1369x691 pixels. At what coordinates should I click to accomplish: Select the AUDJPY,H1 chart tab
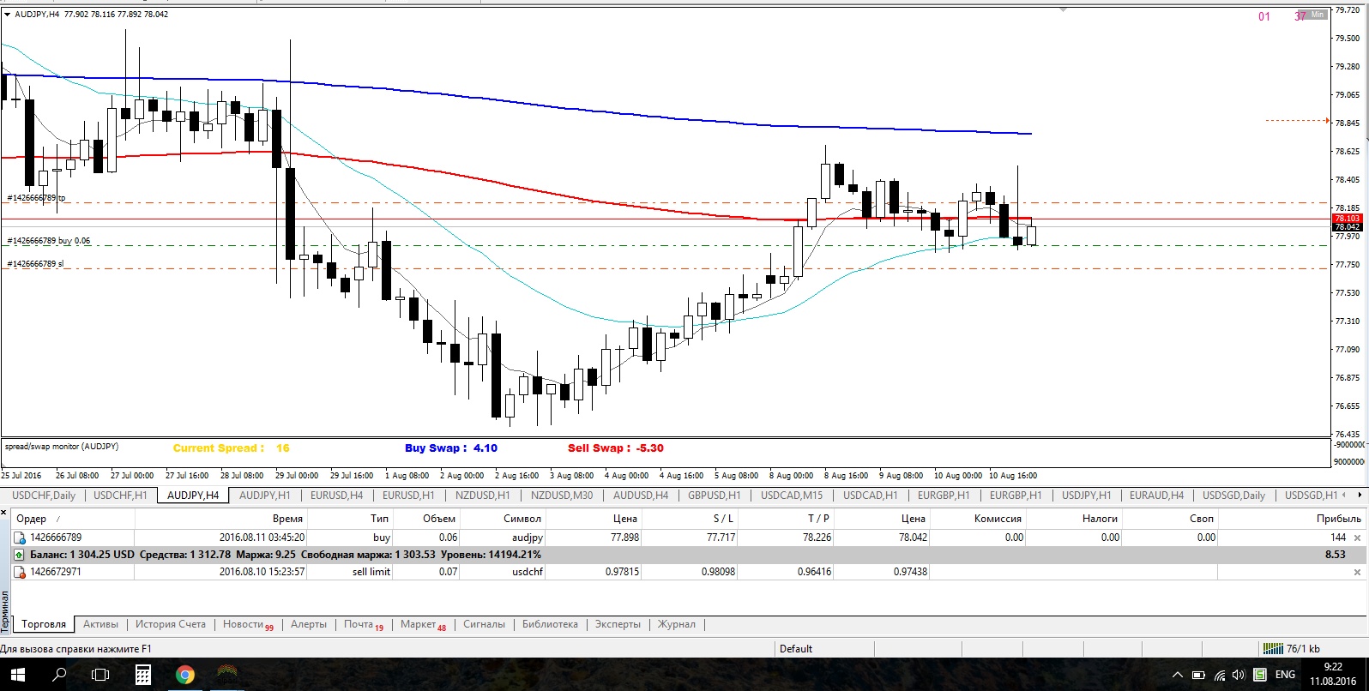[x=264, y=496]
